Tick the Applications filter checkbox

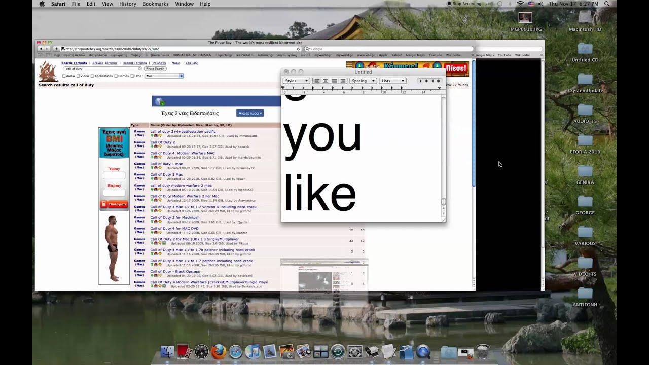[x=92, y=76]
